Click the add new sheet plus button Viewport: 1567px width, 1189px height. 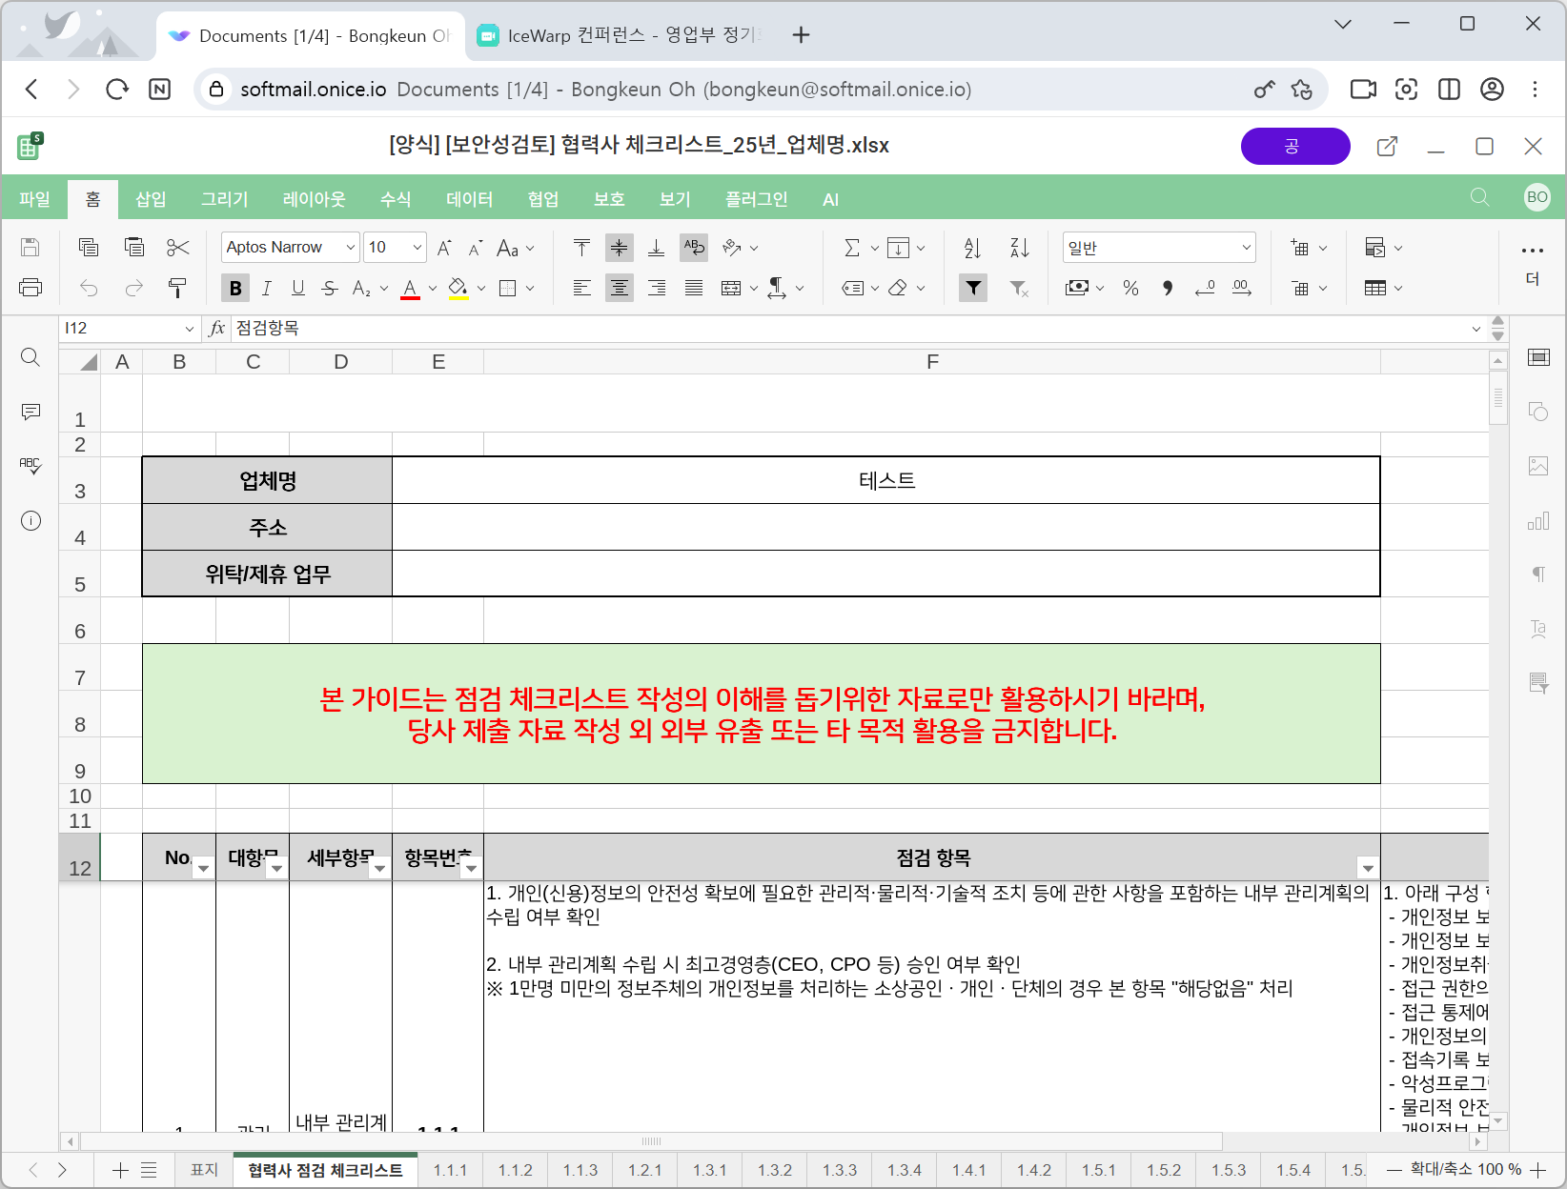(x=120, y=1170)
